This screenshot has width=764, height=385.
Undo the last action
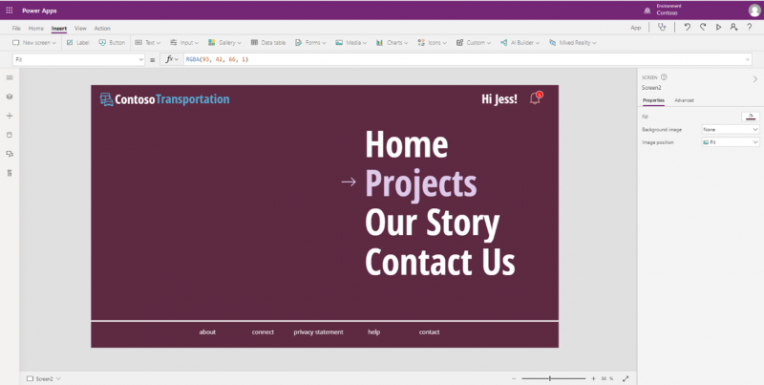[x=687, y=28]
